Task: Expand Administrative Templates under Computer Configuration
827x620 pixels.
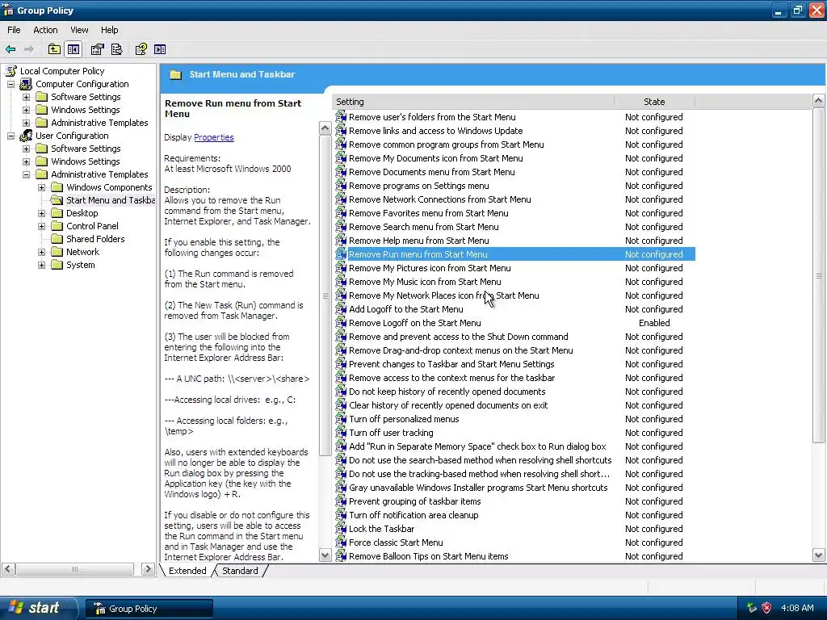Action: coord(26,123)
